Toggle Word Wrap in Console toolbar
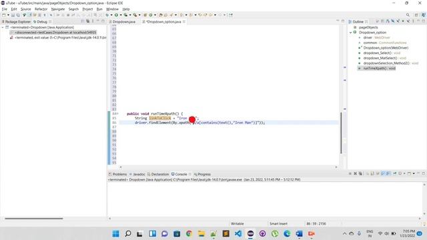Screen dimensions: 427x240 [x=378, y=173]
